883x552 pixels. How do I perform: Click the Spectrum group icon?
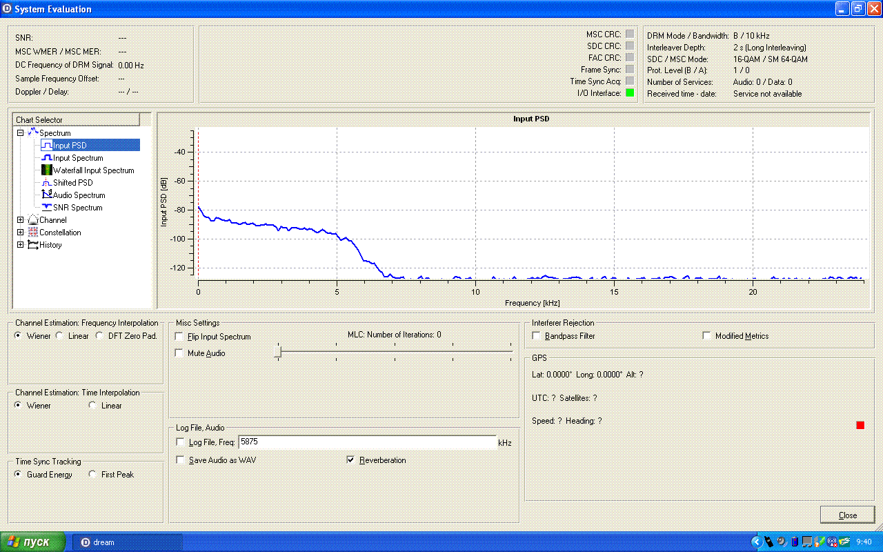point(32,132)
